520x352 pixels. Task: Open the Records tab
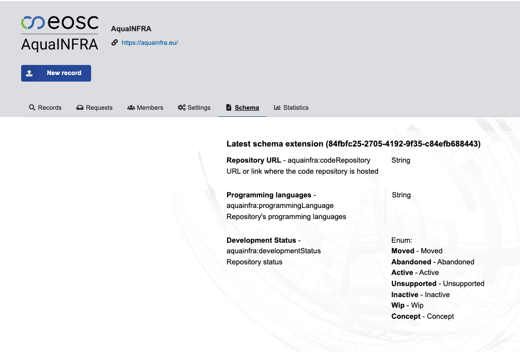45,107
